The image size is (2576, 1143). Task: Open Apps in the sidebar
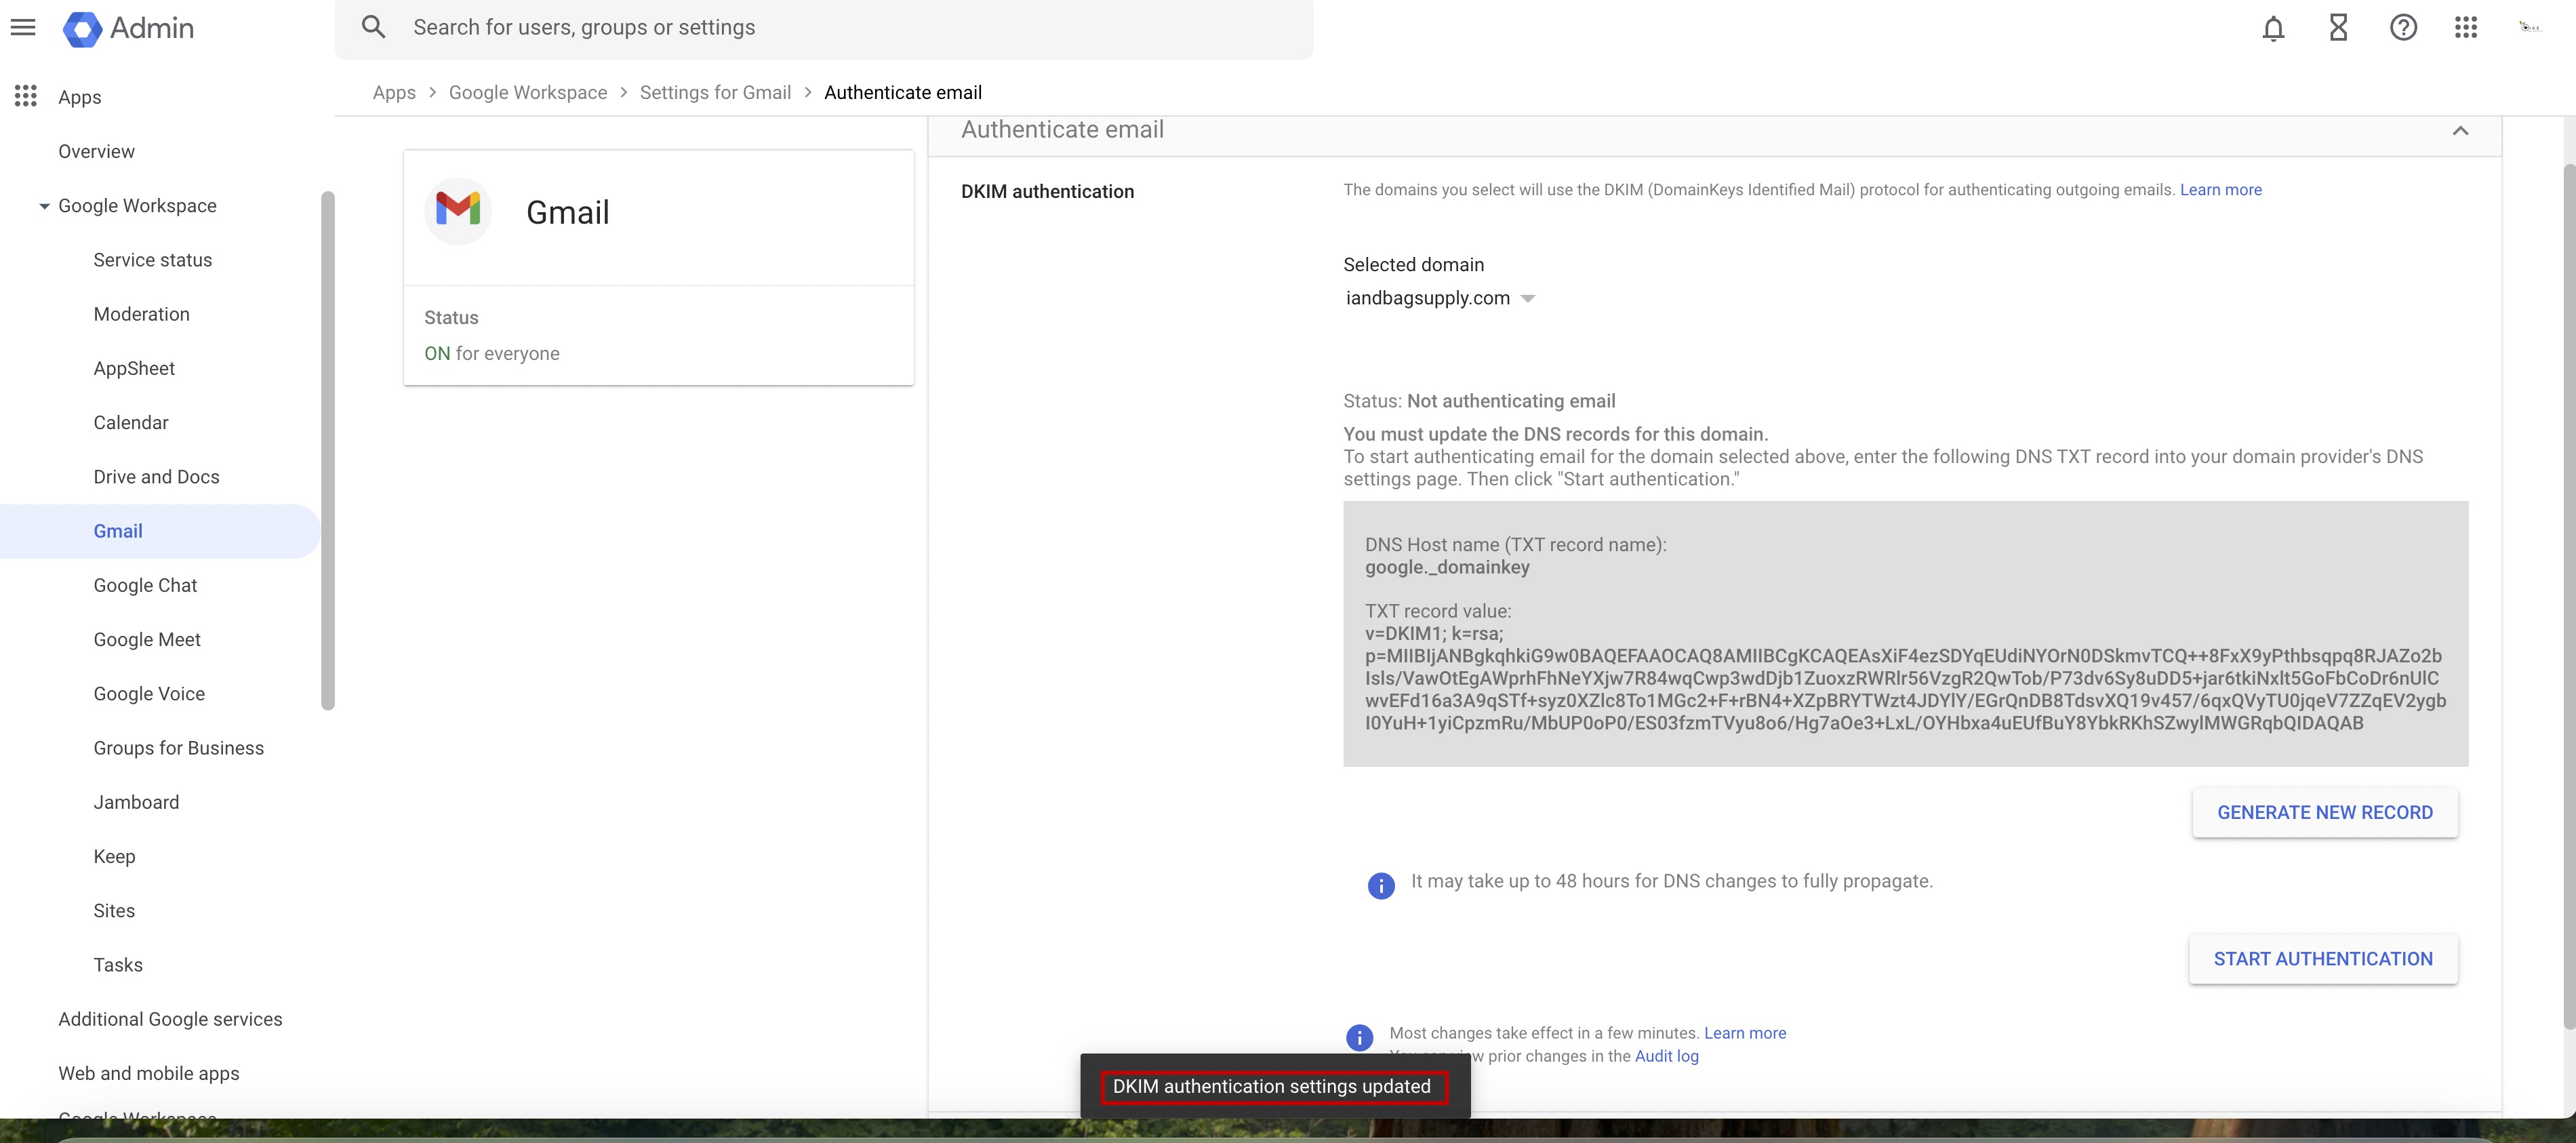coord(80,97)
